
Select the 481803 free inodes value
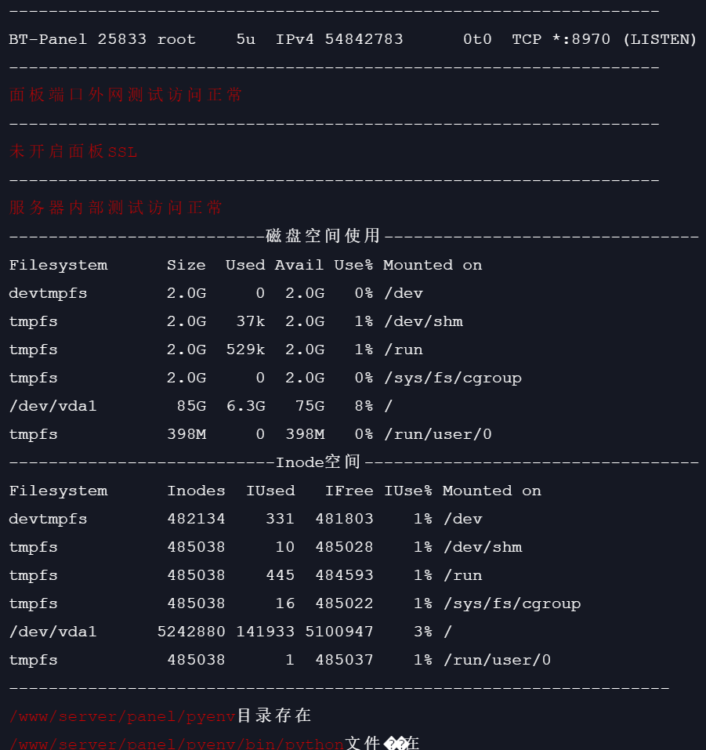345,519
